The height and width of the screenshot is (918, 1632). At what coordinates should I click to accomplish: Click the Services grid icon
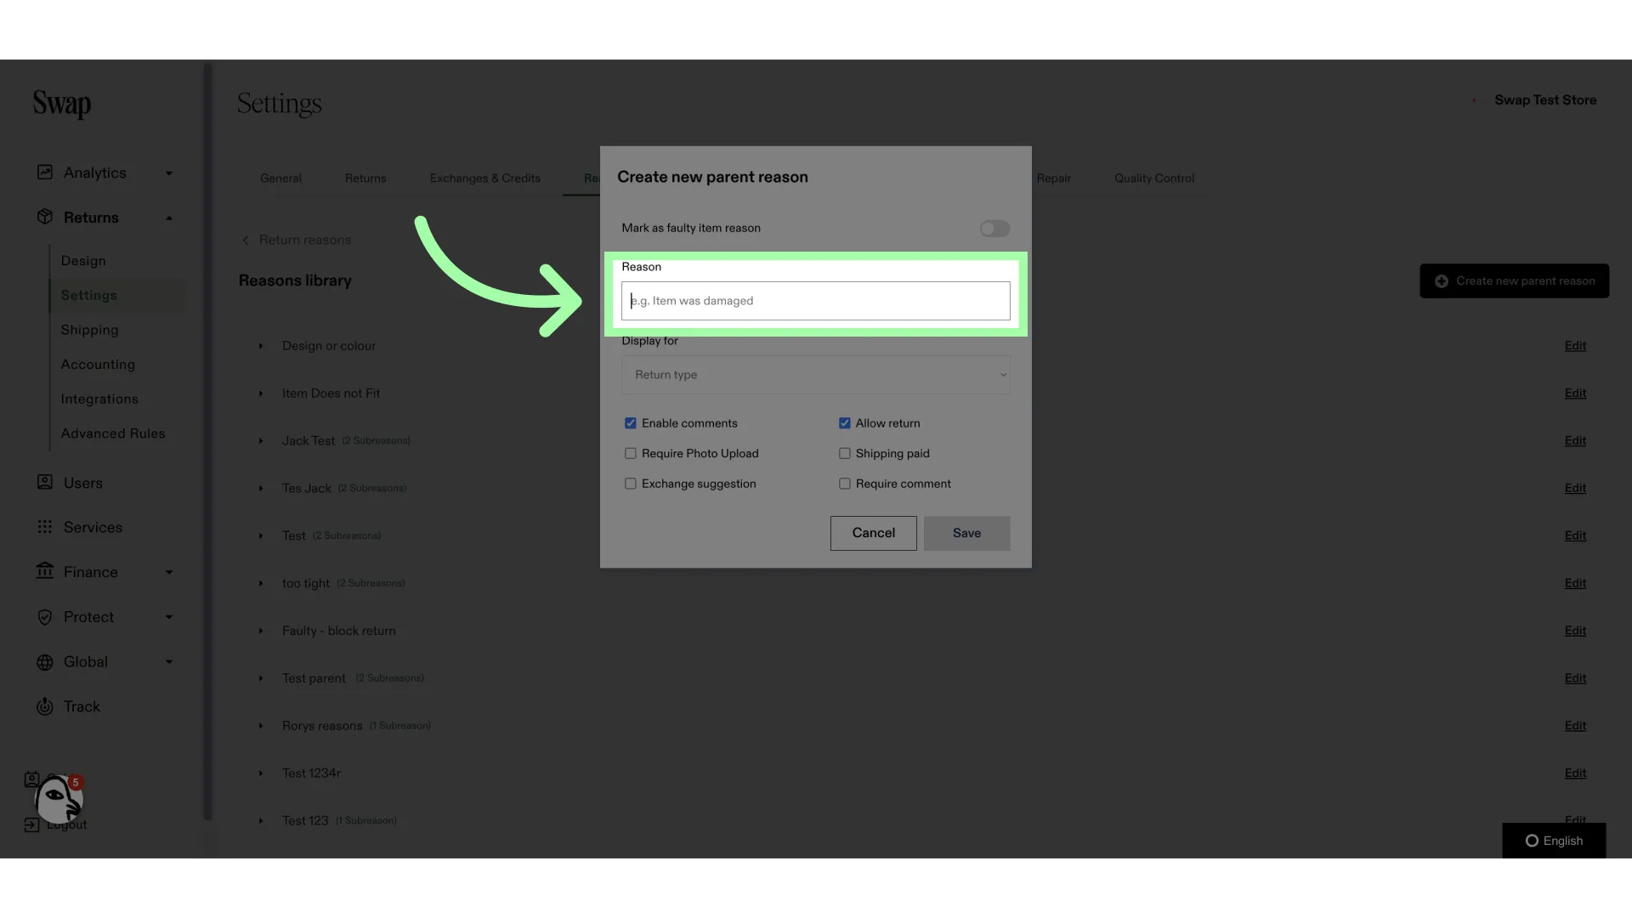pyautogui.click(x=45, y=527)
